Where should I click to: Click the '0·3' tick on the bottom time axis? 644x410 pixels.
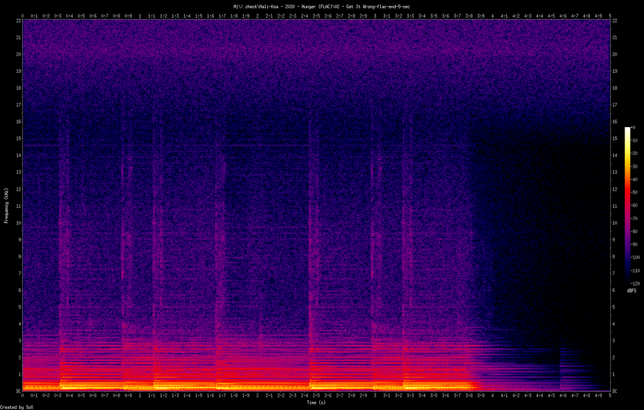point(58,396)
